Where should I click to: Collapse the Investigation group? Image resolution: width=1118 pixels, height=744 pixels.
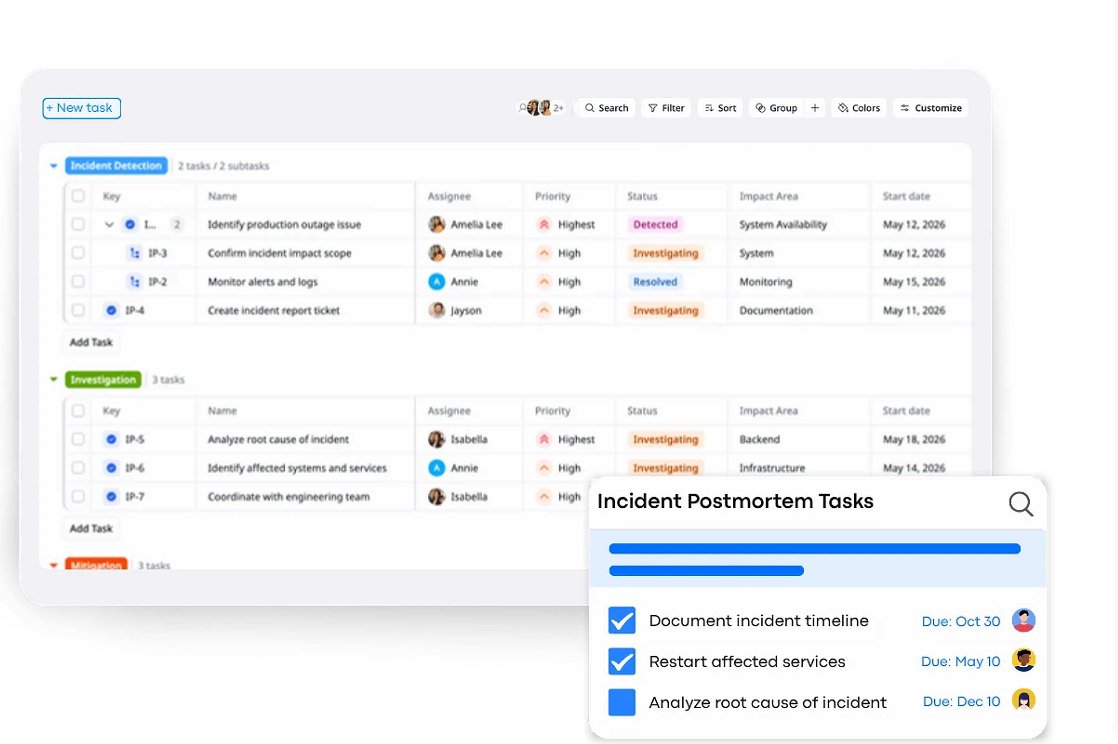coord(53,379)
